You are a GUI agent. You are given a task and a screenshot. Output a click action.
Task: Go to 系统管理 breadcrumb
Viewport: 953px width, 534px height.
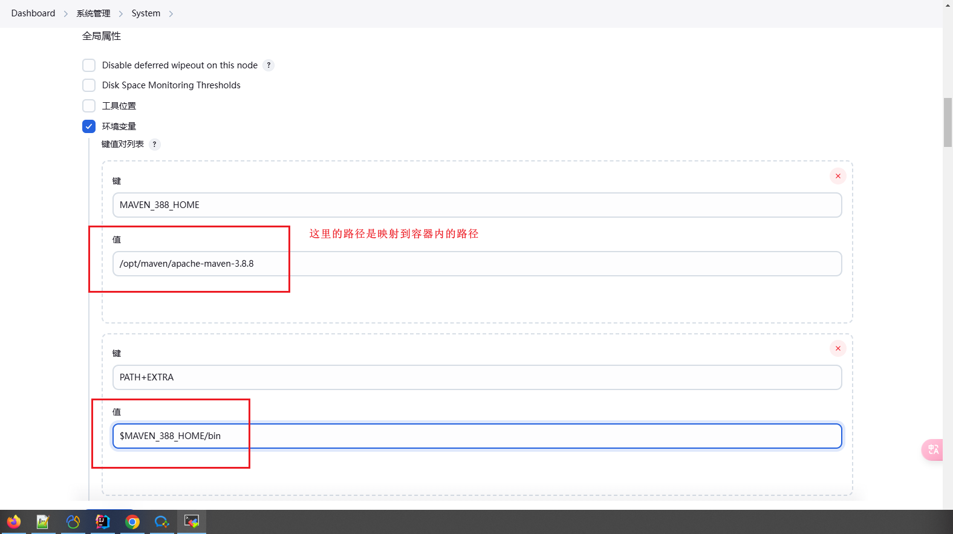[93, 13]
